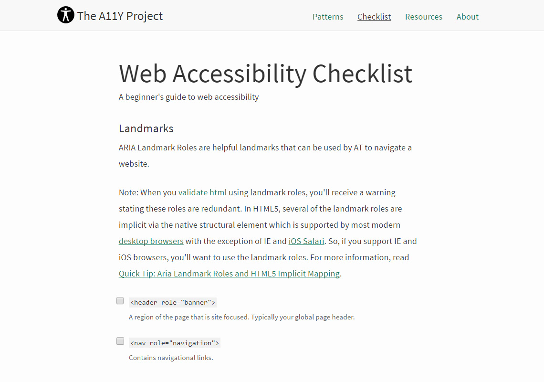The width and height of the screenshot is (544, 382).
Task: Open the About page
Action: (467, 17)
